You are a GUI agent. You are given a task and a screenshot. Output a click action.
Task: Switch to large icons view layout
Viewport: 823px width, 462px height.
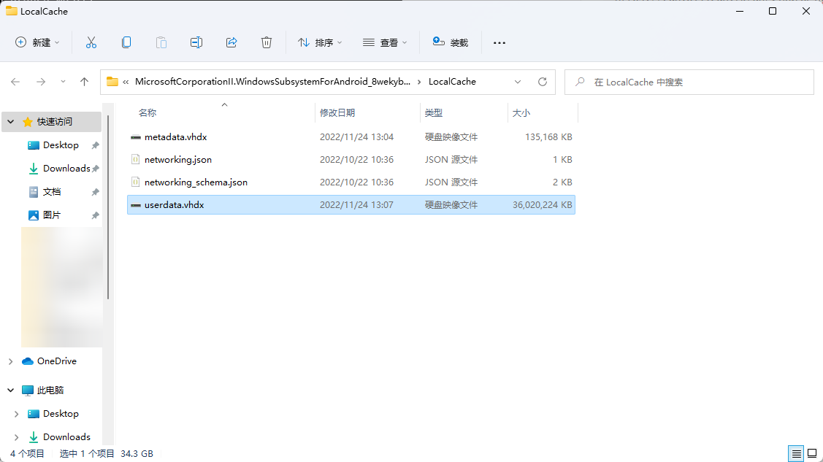pos(812,453)
